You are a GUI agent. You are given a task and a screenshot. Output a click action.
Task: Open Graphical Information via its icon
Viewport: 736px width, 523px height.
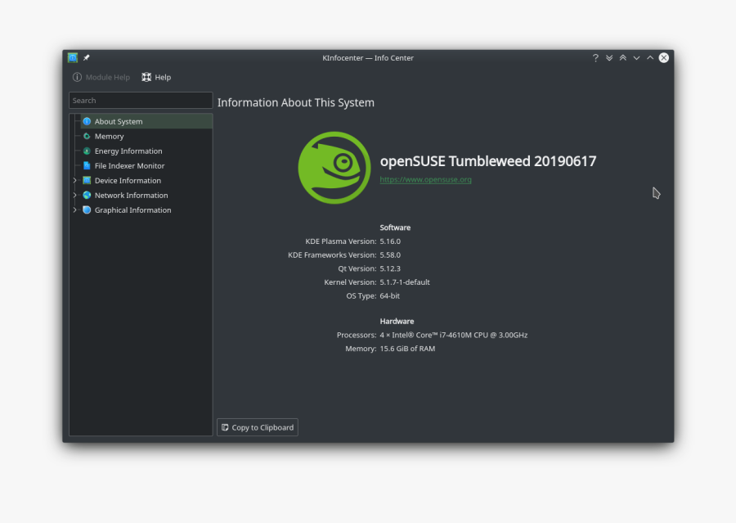point(87,210)
